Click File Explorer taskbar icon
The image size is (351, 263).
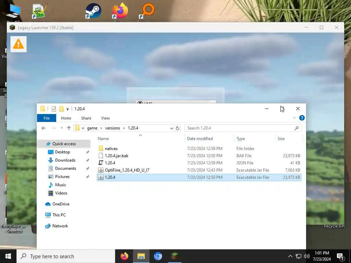(x=141, y=256)
